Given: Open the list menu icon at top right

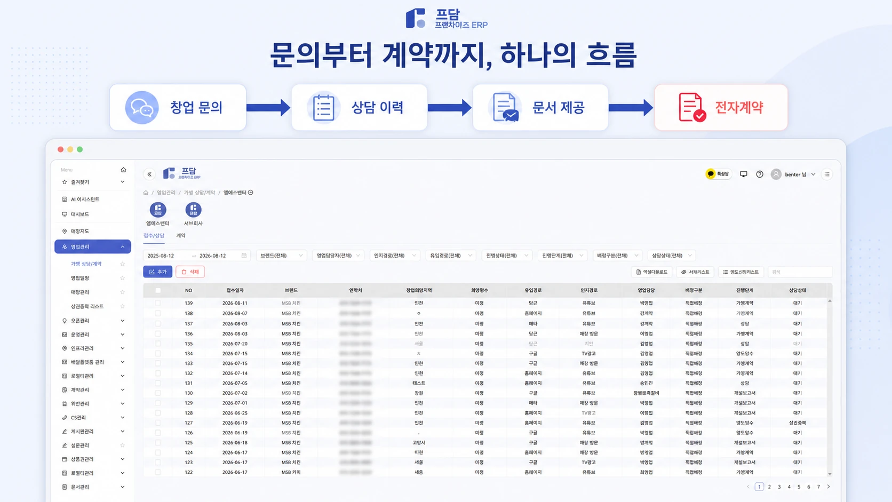Looking at the screenshot, I should (827, 174).
